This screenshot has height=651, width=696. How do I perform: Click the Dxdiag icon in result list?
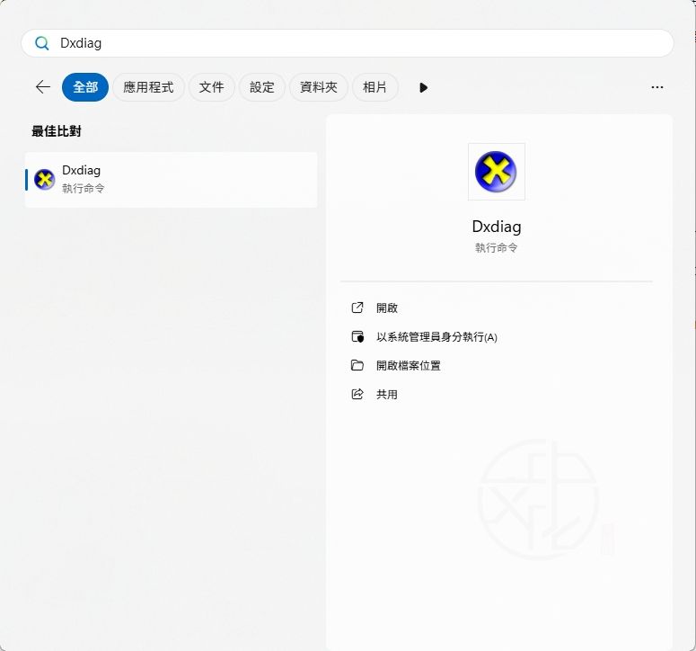tap(44, 180)
